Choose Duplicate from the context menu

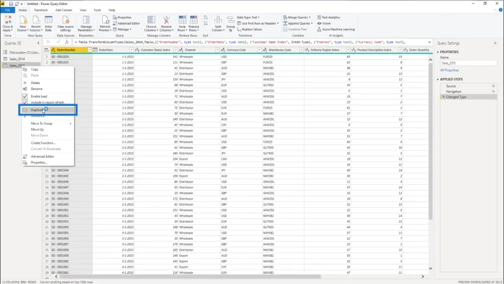(x=48, y=110)
